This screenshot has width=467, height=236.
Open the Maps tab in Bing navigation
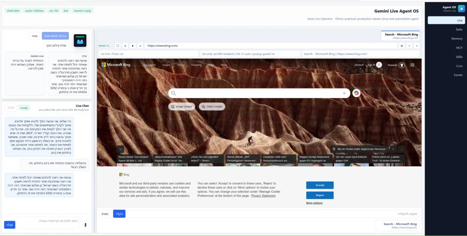tap(211, 65)
